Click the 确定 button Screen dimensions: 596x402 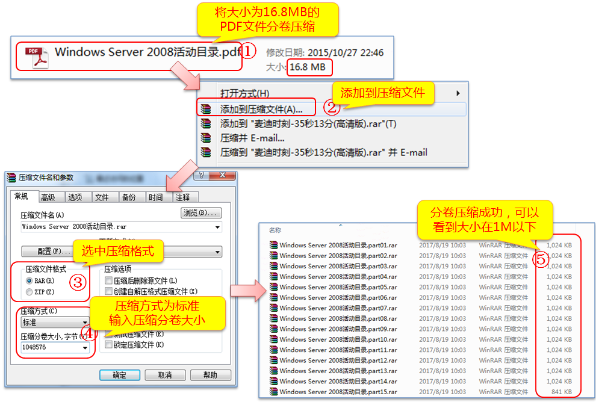pos(120,375)
